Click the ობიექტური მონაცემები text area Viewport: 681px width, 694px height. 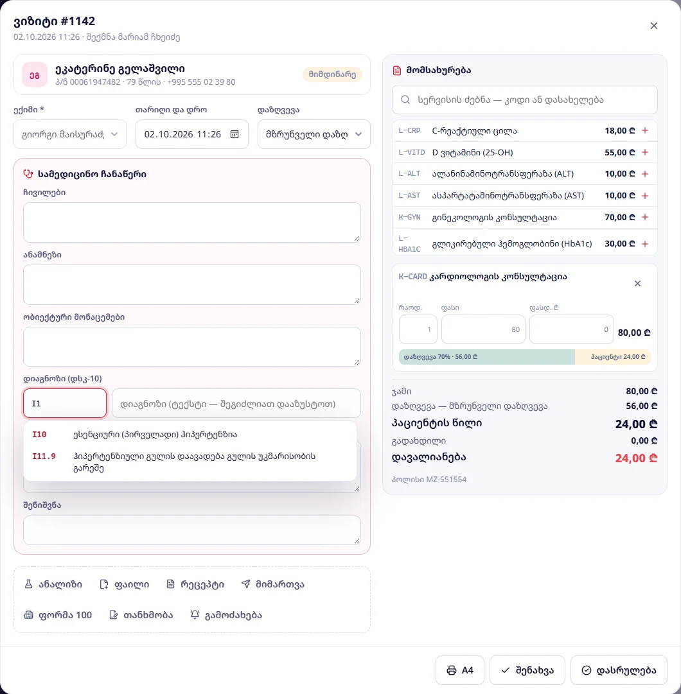click(x=191, y=347)
